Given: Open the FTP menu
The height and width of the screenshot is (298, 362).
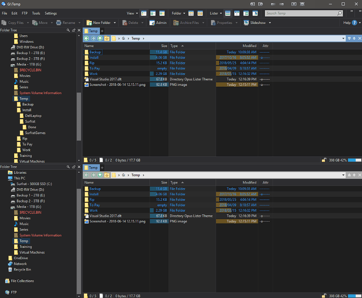Looking at the screenshot, I should [25, 13].
